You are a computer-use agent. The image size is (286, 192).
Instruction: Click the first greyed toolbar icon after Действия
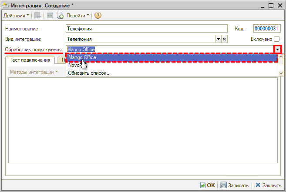point(38,16)
